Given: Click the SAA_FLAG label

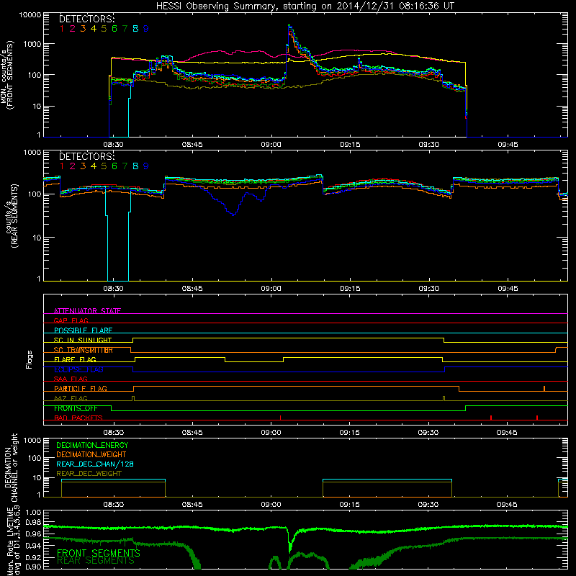Looking at the screenshot, I should pos(71,379).
